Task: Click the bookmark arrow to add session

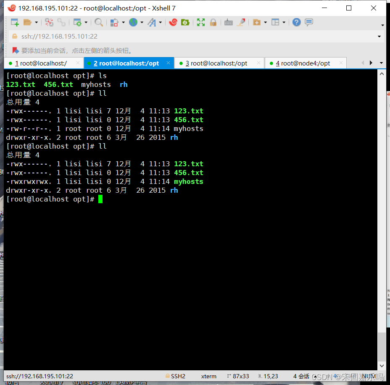Action: 16,50
